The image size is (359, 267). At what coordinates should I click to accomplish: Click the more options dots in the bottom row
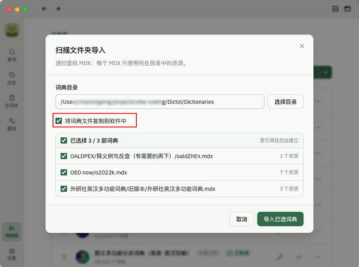[318, 257]
